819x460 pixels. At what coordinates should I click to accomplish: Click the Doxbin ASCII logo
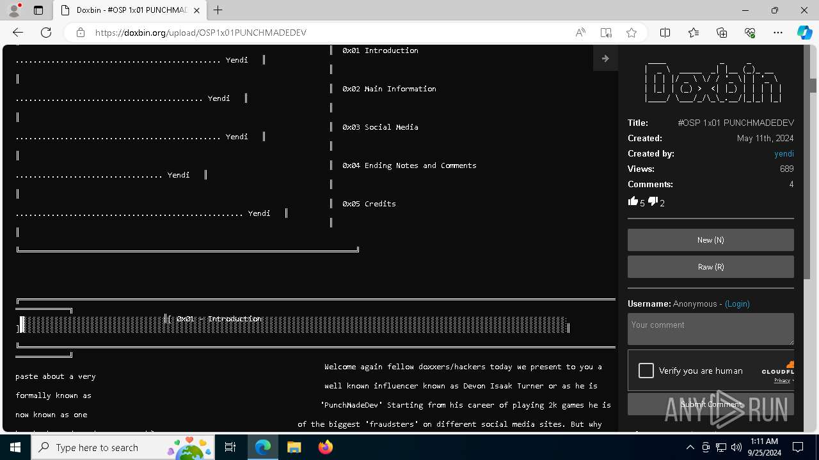712,83
